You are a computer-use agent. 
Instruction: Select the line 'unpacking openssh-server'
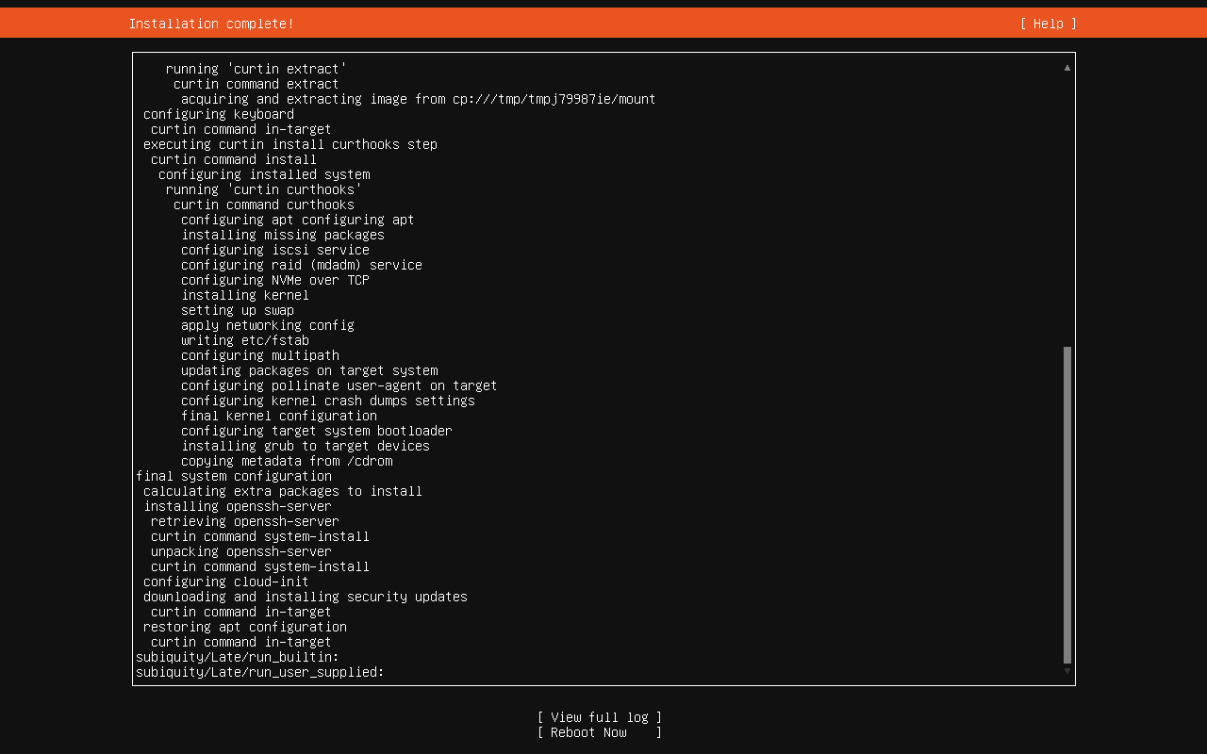click(x=241, y=551)
